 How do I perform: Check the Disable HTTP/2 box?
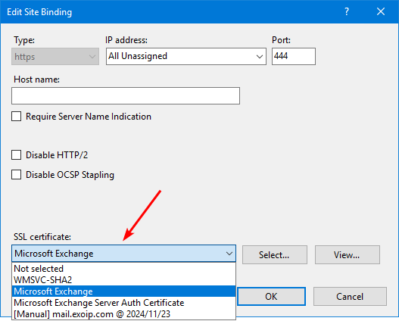[17, 155]
